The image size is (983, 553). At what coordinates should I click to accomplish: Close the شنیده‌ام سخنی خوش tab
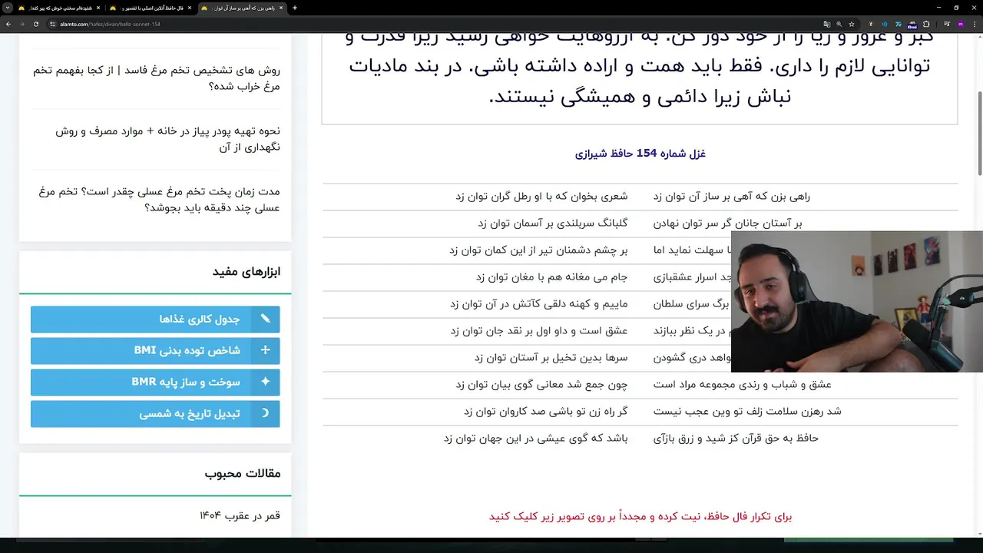[x=98, y=8]
